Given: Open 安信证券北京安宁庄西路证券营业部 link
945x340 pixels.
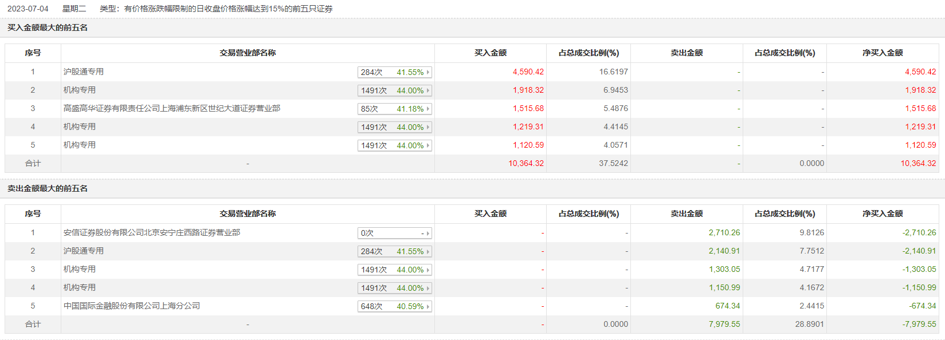Looking at the screenshot, I should pyautogui.click(x=152, y=232).
